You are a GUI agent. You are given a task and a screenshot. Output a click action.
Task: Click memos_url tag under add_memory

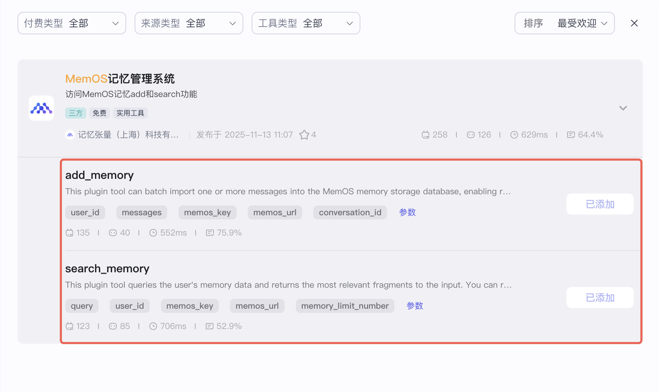(x=275, y=212)
